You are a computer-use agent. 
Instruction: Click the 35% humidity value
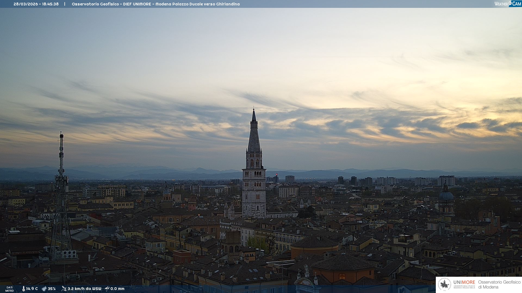click(x=52, y=289)
